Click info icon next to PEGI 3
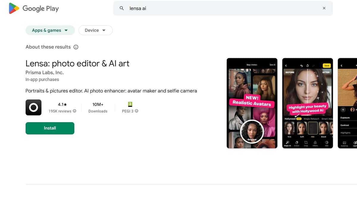Image resolution: width=357 pixels, height=201 pixels. (x=137, y=111)
